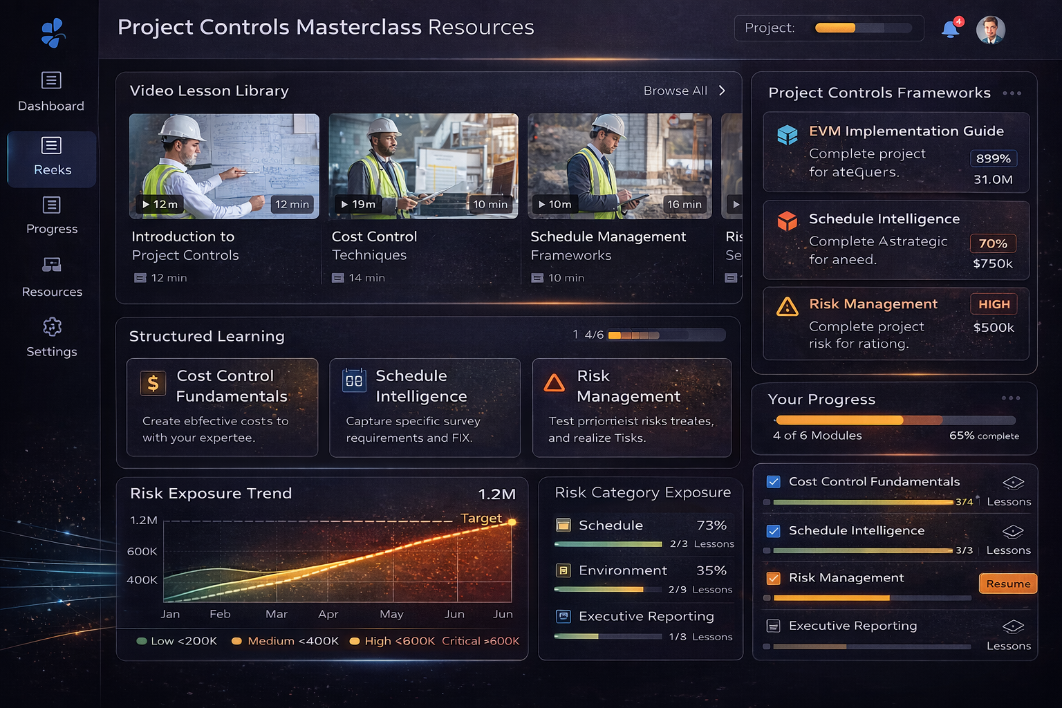Open Your Progress three-dot menu
1062x708 pixels.
pos(1010,398)
